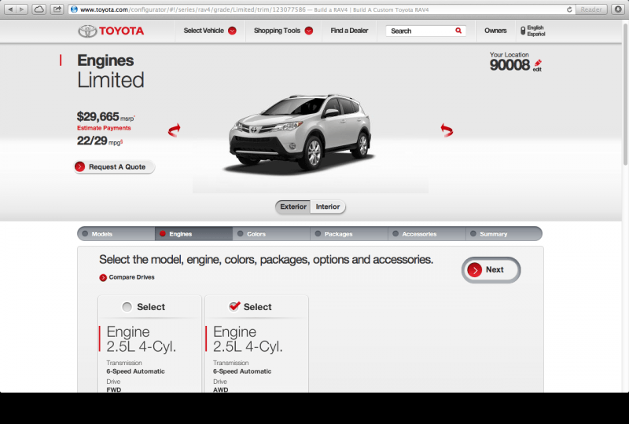The image size is (629, 424).
Task: Reload the page with the refresh icon
Action: click(569, 9)
